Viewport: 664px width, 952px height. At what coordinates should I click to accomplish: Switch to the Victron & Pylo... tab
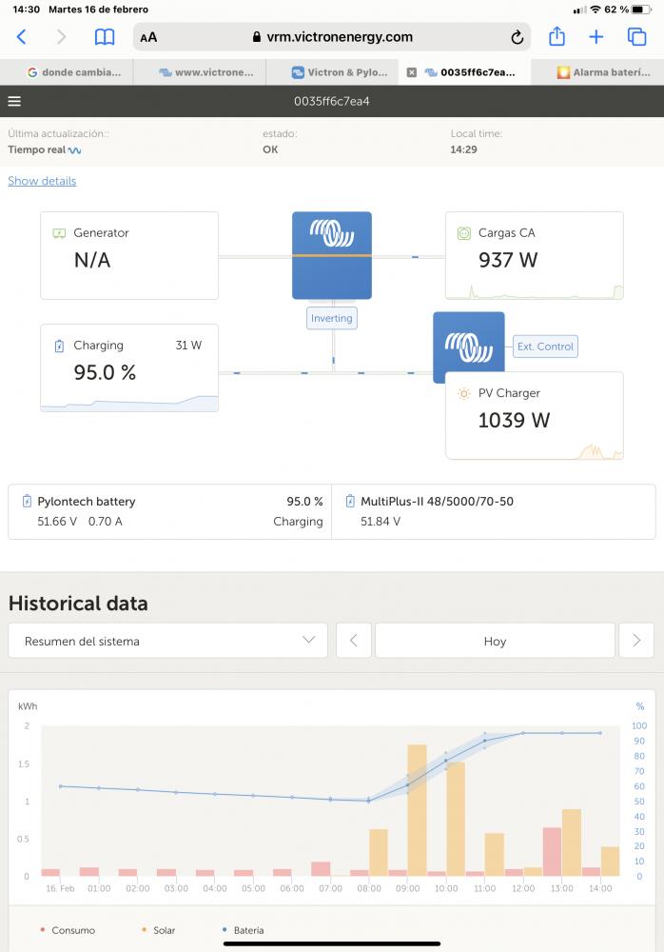click(340, 72)
